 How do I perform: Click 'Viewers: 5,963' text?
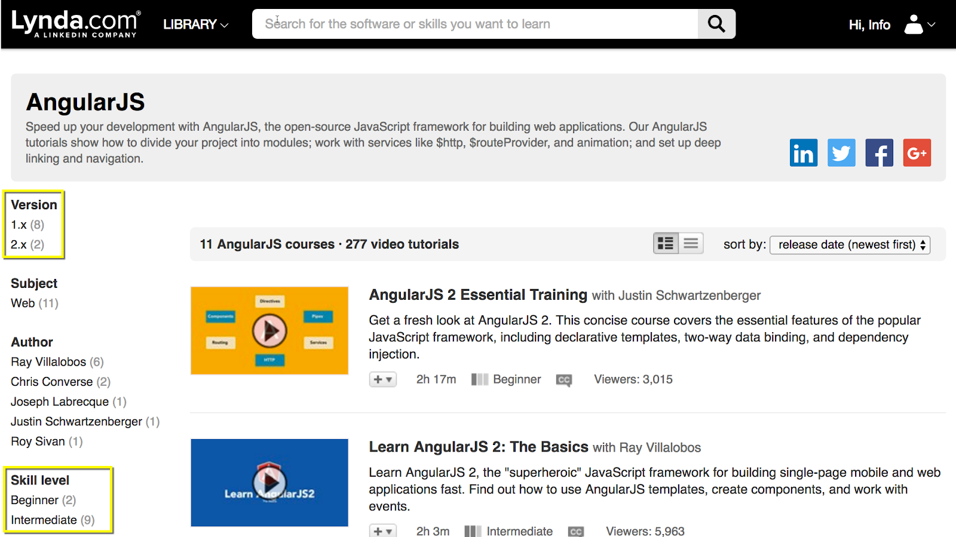click(x=645, y=531)
